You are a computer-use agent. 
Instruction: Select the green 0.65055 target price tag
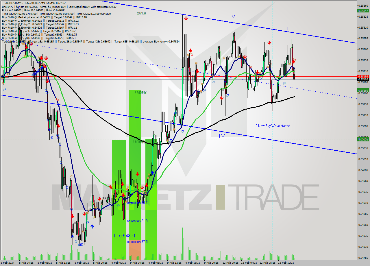tap(363, 139)
